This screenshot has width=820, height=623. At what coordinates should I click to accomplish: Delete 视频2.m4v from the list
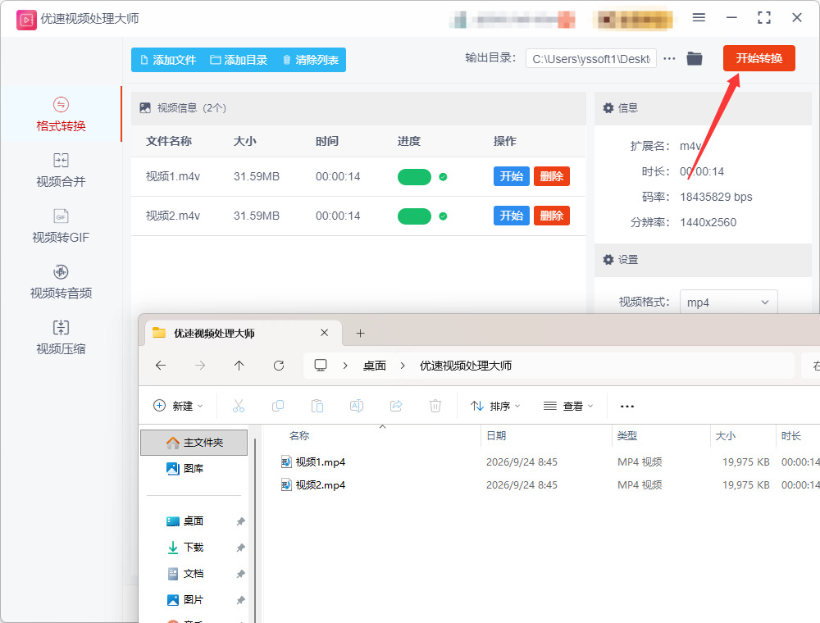pyautogui.click(x=552, y=216)
